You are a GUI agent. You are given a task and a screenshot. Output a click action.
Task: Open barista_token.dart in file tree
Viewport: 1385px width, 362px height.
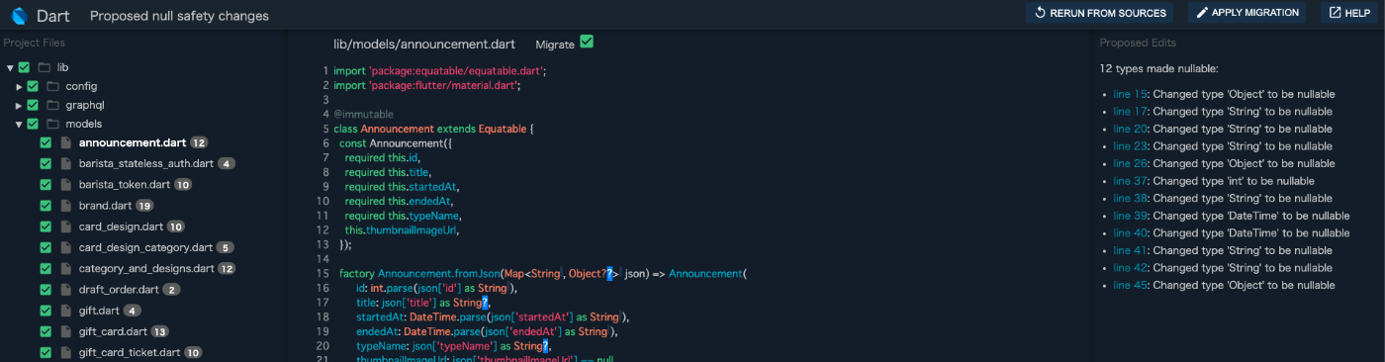point(125,185)
